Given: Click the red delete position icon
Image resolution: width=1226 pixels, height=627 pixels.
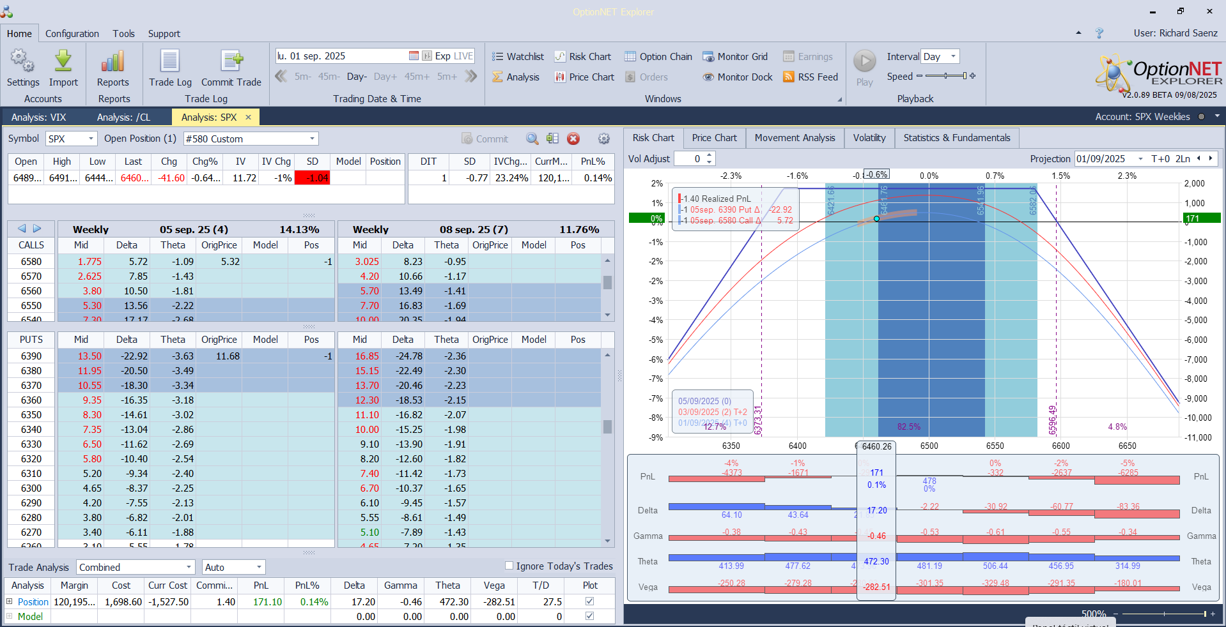Looking at the screenshot, I should (x=573, y=139).
